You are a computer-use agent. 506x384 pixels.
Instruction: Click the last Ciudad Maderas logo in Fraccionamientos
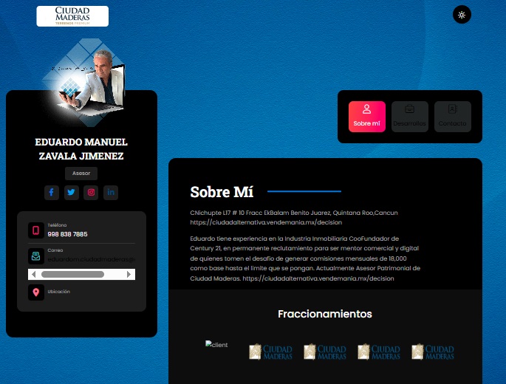(x=433, y=352)
